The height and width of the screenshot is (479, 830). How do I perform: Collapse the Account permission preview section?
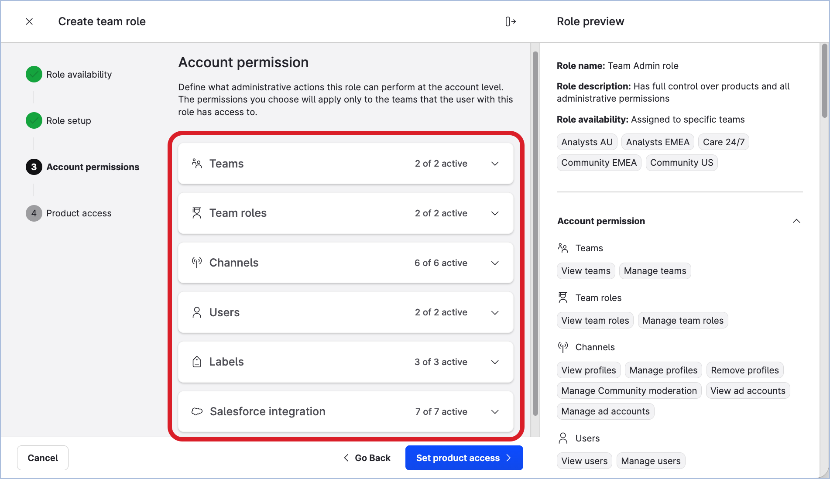[796, 221]
